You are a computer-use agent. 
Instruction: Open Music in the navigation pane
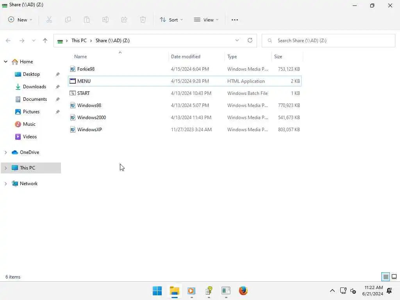(x=29, y=124)
